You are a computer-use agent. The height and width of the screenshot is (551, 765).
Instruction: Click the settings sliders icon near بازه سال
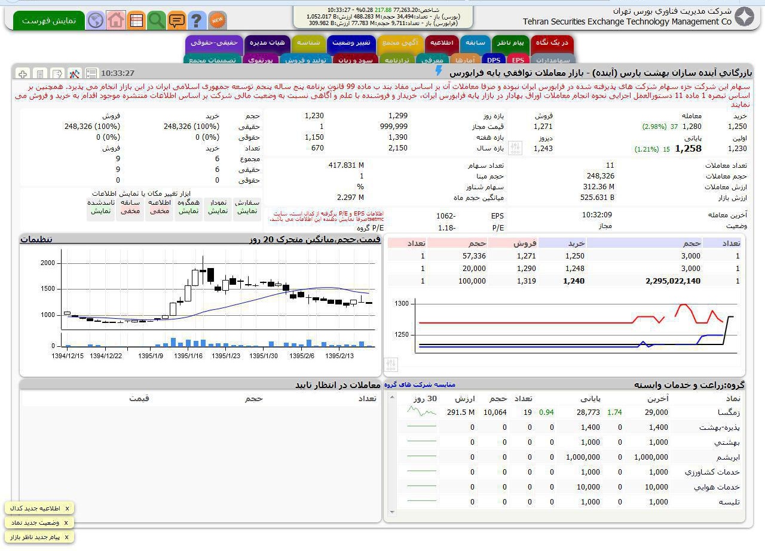point(515,148)
